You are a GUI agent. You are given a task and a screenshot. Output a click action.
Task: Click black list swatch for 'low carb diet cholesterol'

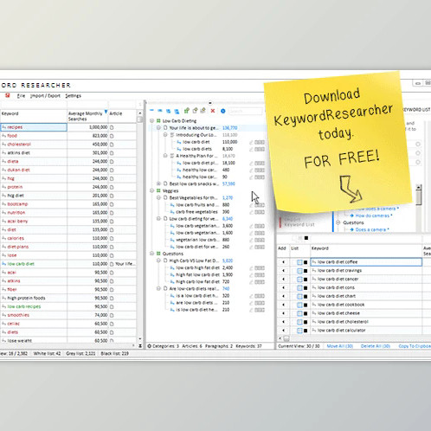coord(306,322)
